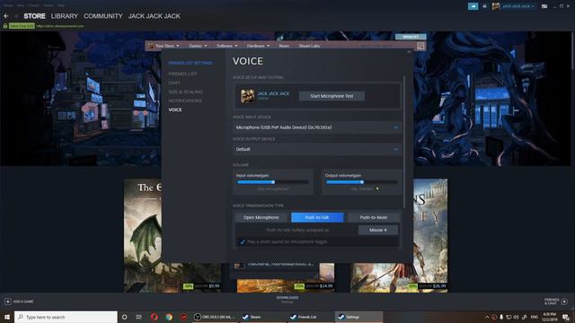Viewport: 575px width, 323px height.
Task: Expand the voice input device dropdown
Action: point(317,127)
